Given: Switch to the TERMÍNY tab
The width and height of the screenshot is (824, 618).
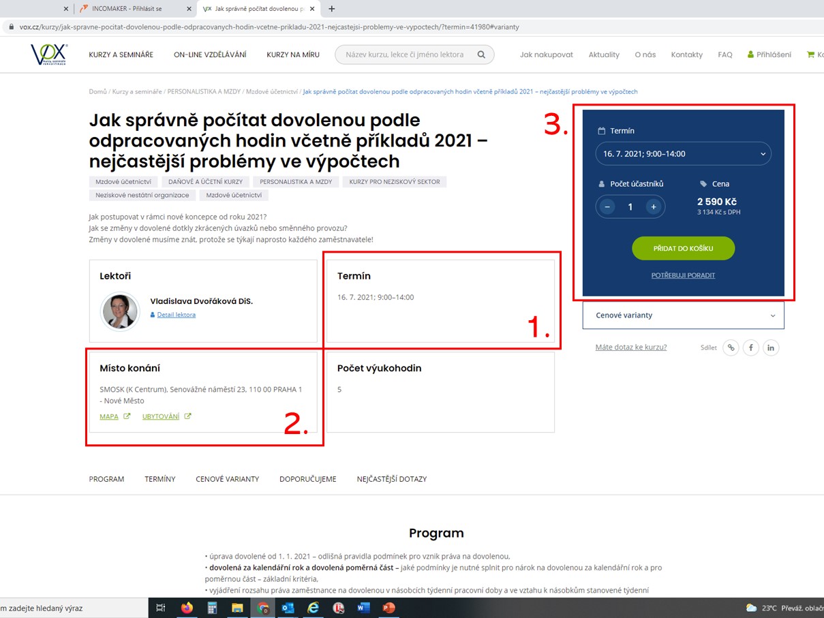Looking at the screenshot, I should click(x=159, y=479).
